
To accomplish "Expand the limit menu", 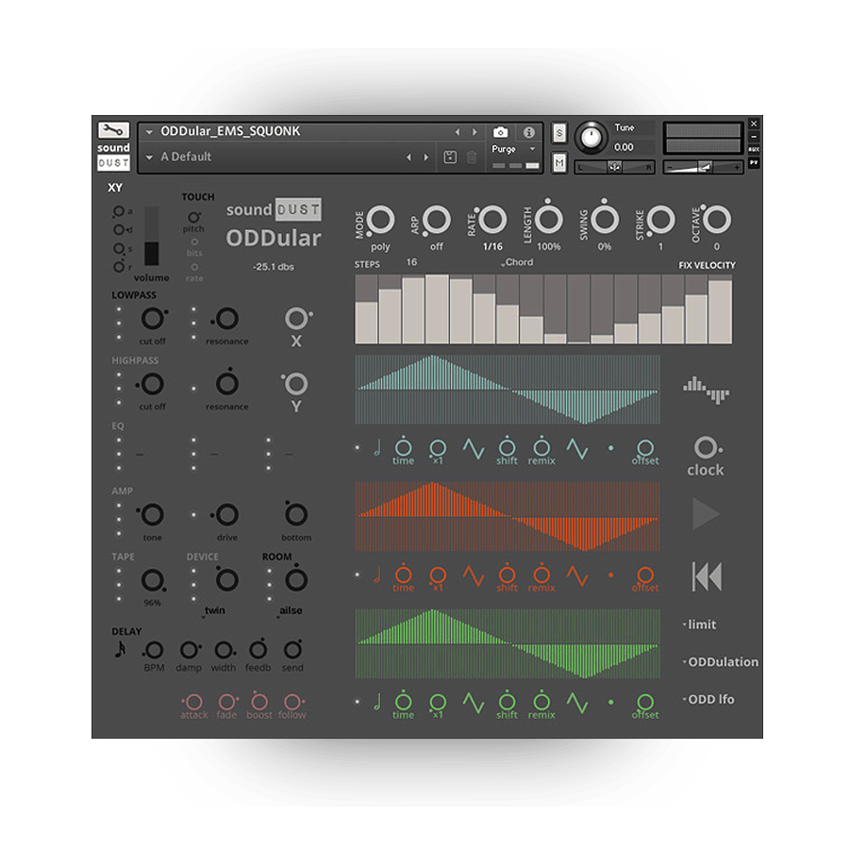I will (700, 624).
